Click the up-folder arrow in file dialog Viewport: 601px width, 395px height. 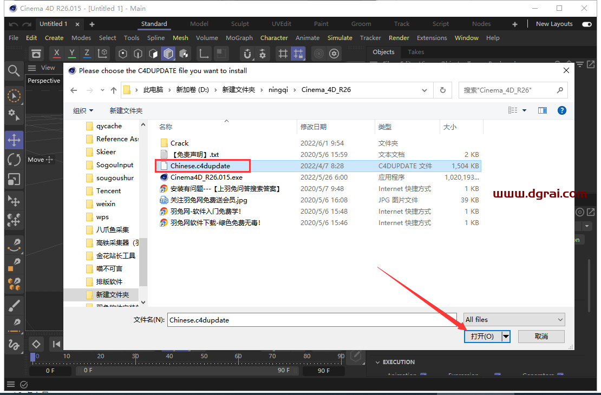pos(114,90)
